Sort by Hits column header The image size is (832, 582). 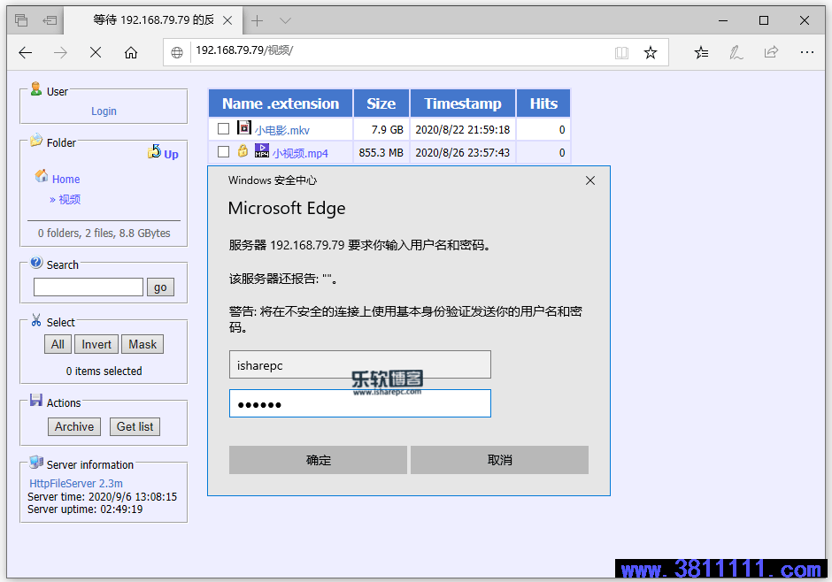[x=543, y=103]
